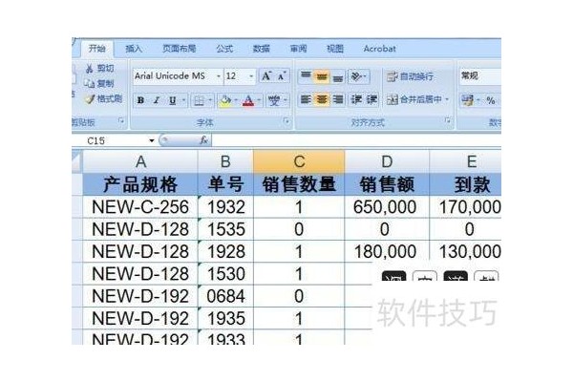573x382 pixels.
Task: Apply the yellow fill color bucket
Action: tap(225, 100)
